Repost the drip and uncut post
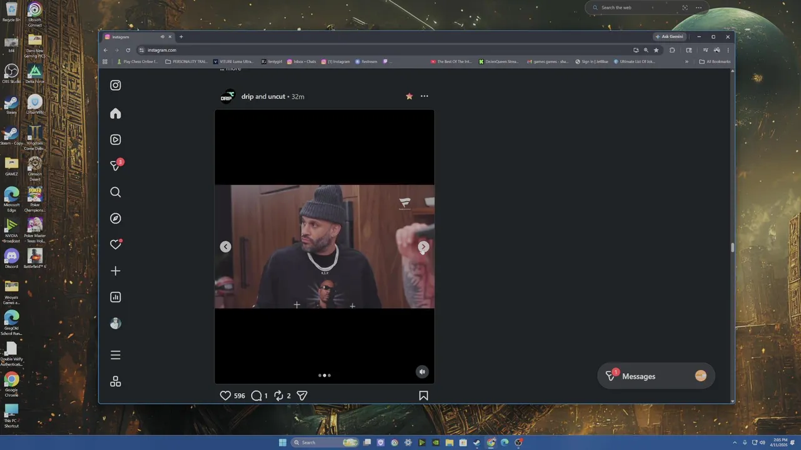The width and height of the screenshot is (801, 450). 278,396
